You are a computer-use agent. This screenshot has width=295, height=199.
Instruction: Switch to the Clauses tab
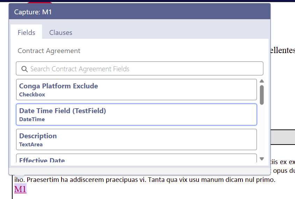(x=60, y=32)
